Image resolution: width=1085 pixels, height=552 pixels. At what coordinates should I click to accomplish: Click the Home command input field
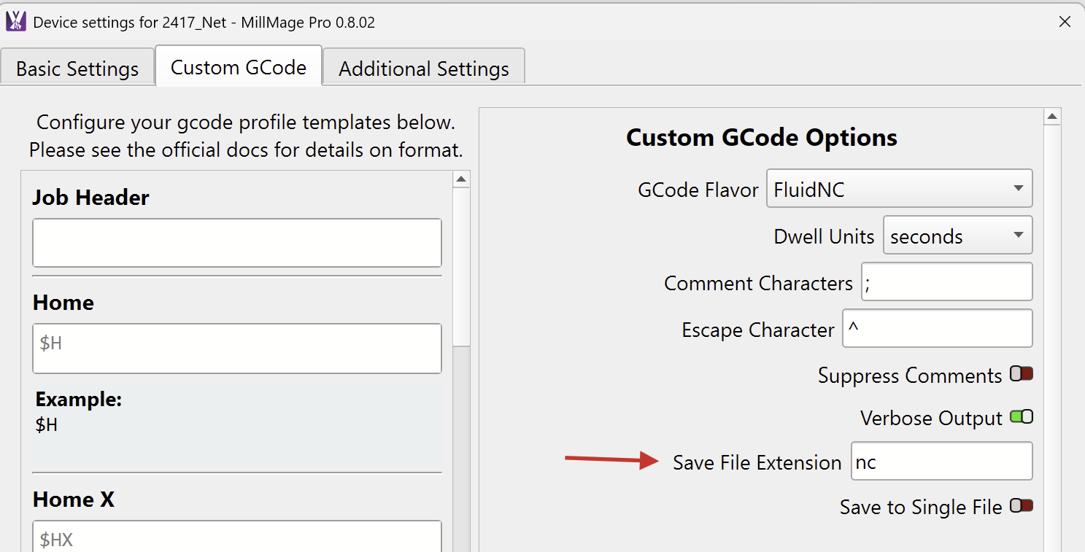[237, 349]
